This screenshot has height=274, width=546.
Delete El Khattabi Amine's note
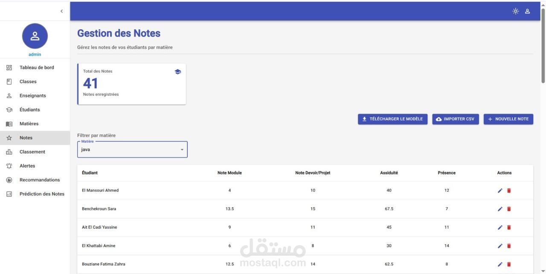[509, 246]
